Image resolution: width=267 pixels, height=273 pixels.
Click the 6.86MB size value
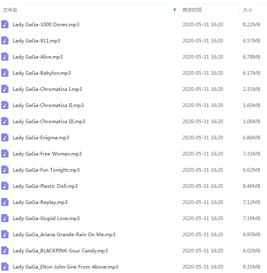point(252,138)
